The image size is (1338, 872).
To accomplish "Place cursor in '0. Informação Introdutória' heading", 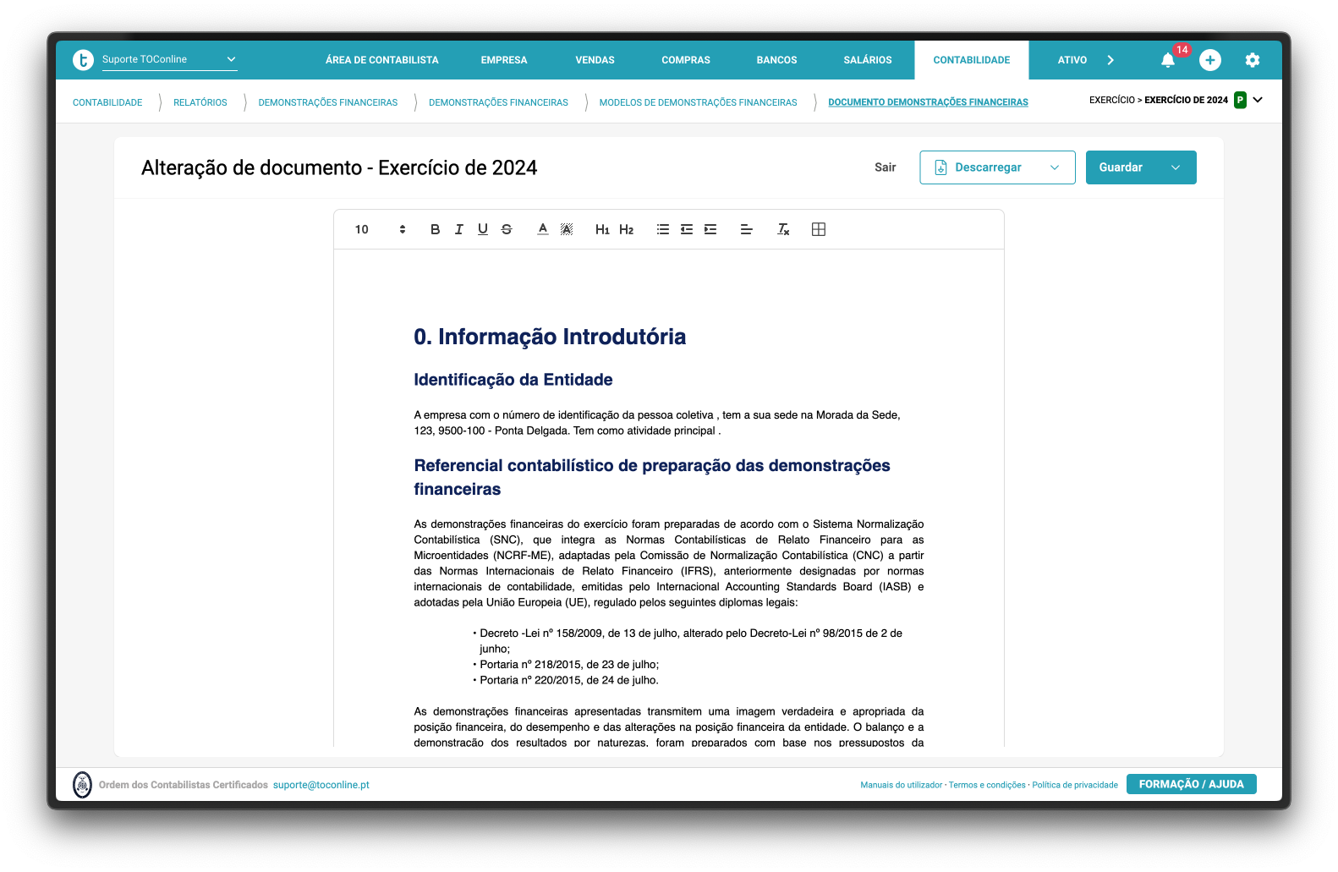I will (x=550, y=337).
